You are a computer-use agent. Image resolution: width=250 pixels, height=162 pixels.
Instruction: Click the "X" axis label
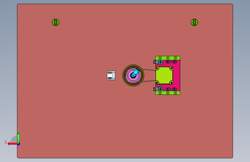pos(6,142)
